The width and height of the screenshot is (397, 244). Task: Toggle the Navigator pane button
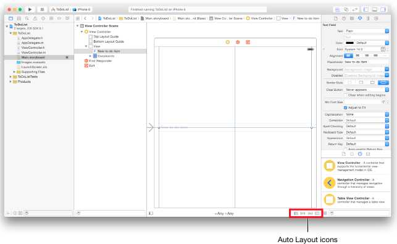366,10
